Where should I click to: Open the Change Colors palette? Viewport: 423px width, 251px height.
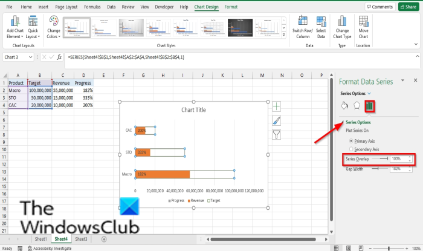(x=53, y=27)
